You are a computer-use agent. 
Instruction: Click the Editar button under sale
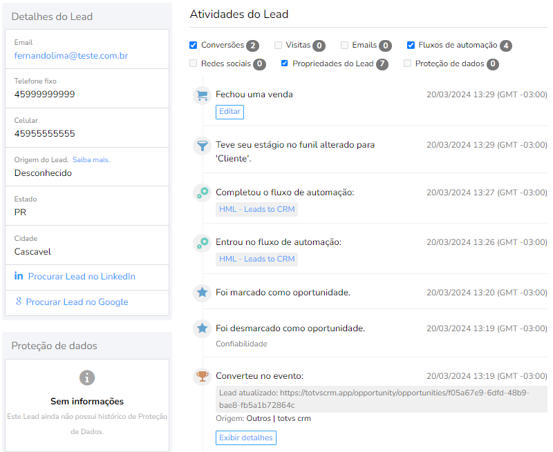point(229,112)
